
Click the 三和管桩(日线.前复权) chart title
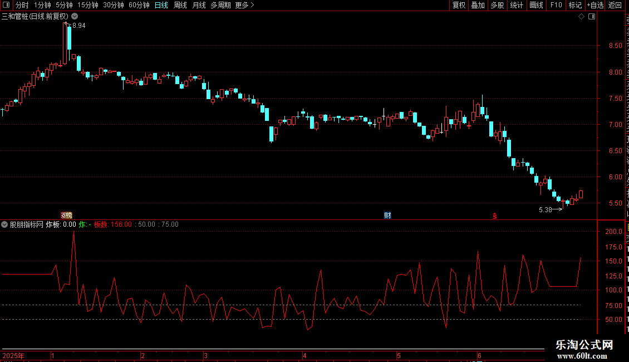coord(35,17)
